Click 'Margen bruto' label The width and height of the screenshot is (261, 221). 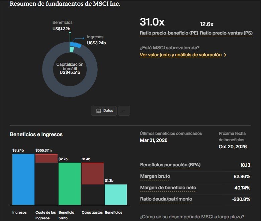155,176
